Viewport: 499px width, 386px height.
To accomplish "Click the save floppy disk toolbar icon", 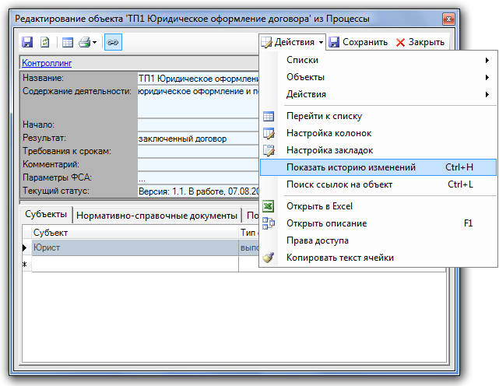I will click(27, 42).
